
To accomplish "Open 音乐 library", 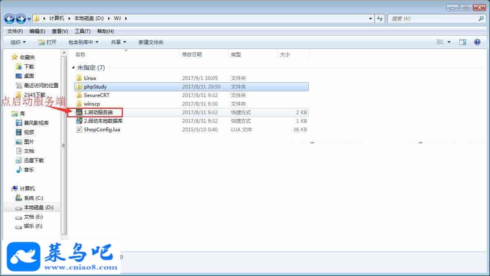I will tap(25, 170).
